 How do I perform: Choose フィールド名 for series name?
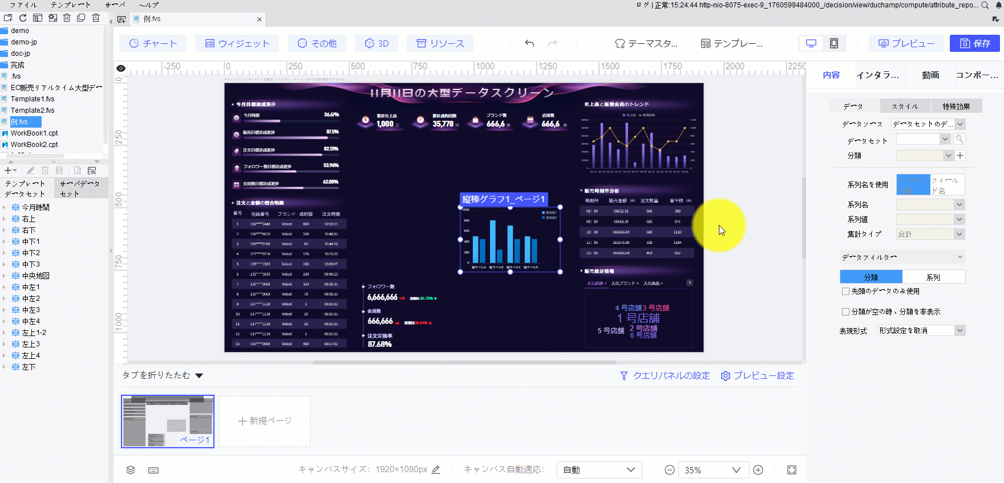(947, 185)
